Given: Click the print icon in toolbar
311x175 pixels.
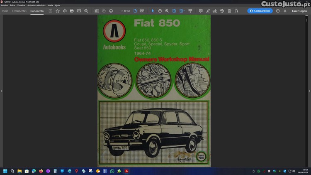Looking at the screenshot, I should point(72,11).
